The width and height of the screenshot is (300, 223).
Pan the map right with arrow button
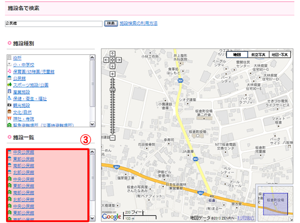click(x=119, y=60)
